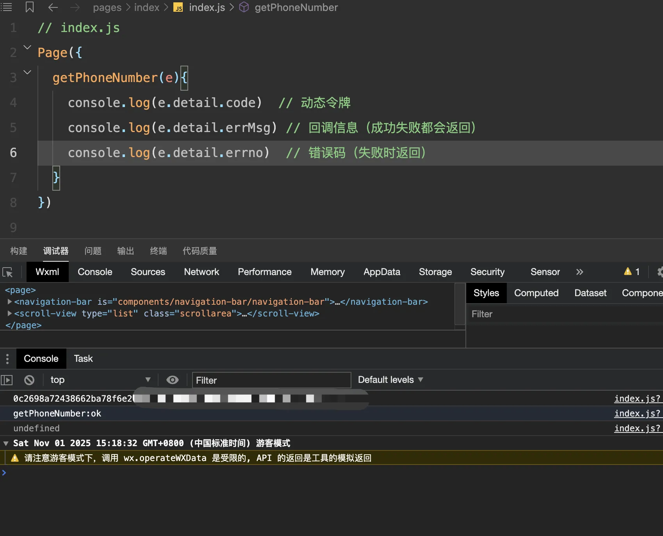Expand the navigation-bar element node
Viewport: 663px width, 536px height.
(9, 302)
